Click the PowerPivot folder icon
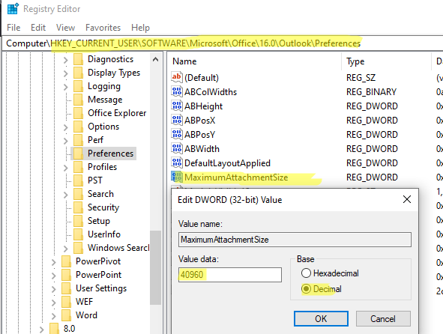Screen dimensions: 443x334 coord(66,261)
